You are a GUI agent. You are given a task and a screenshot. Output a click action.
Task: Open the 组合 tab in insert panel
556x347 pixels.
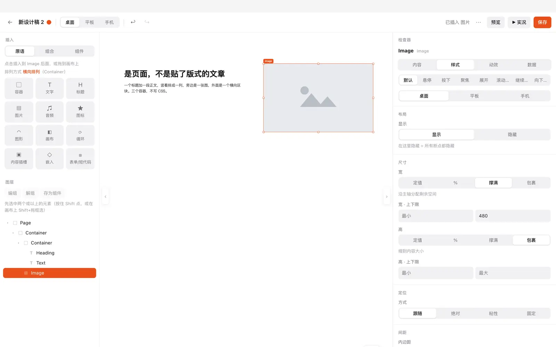pyautogui.click(x=50, y=51)
